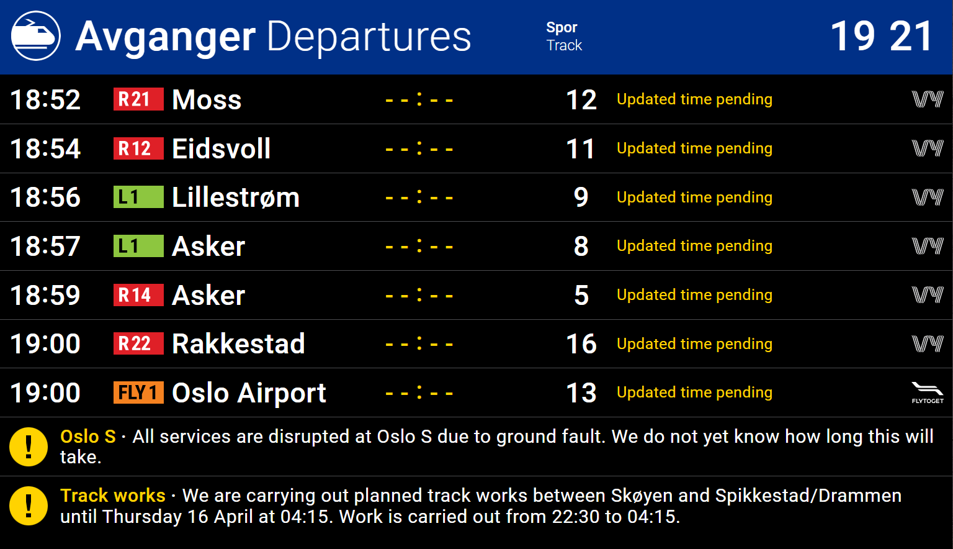Click the Vy logo beside Eidsvoll departure
This screenshot has height=549, width=953.
[927, 148]
